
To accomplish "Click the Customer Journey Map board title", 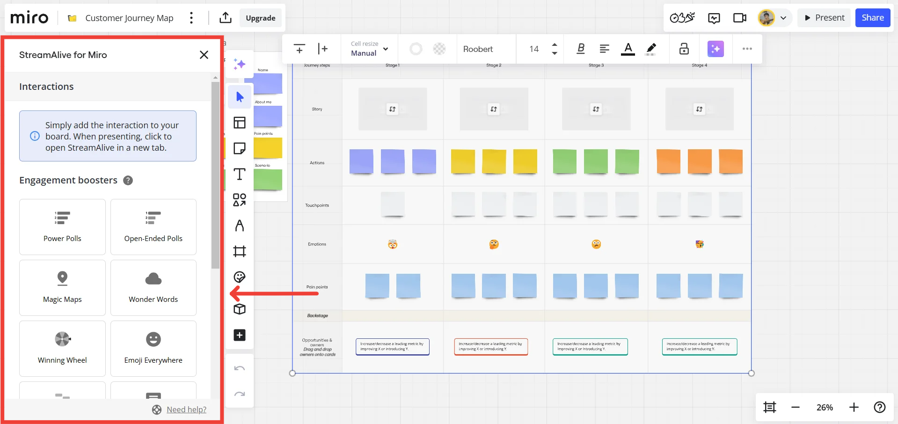I will (129, 18).
